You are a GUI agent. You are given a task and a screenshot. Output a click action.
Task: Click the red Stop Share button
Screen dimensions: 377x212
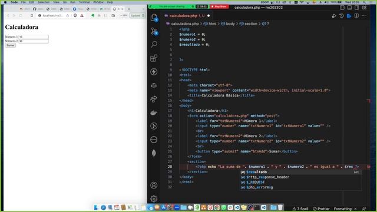coord(219,6)
